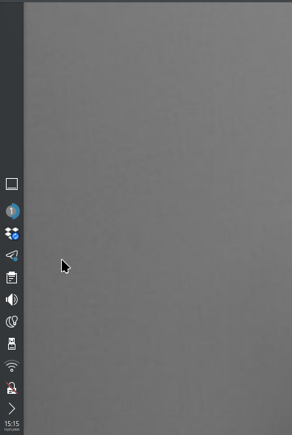This screenshot has width=292, height=435.
Task: Open the Telegram paper-plane tray icon
Action: 12,255
